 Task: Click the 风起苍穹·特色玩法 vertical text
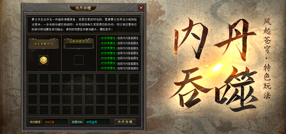pos(267,59)
